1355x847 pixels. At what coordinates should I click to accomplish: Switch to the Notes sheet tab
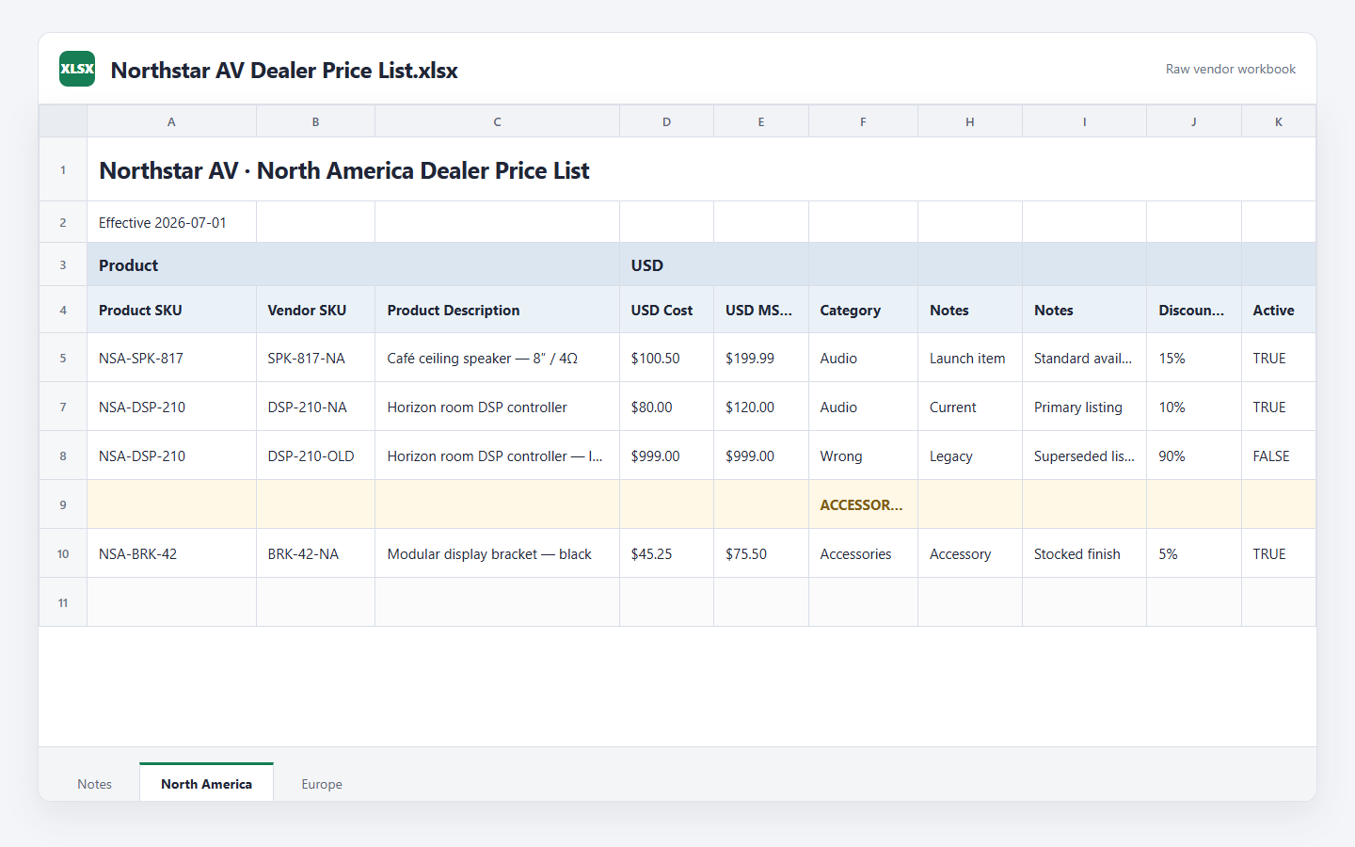(94, 783)
